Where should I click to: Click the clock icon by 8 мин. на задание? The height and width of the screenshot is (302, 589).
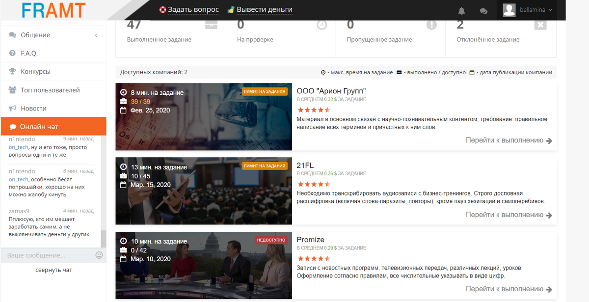(124, 92)
